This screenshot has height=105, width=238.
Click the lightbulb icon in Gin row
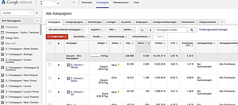118,92
